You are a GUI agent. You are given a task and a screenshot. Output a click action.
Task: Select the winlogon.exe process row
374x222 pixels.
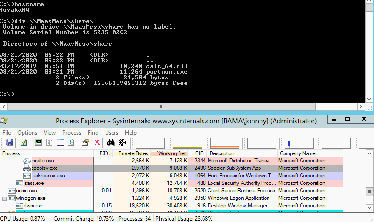pos(172,198)
